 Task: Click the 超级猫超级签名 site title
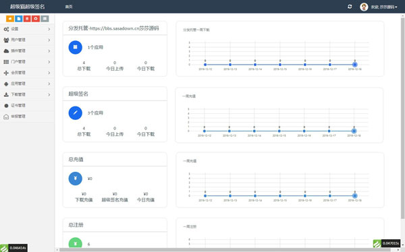tap(28, 7)
